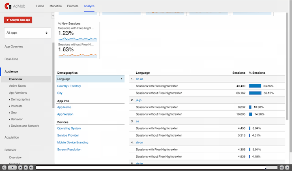292x171 pixels.
Task: Click the Operating System link
Action: pyautogui.click(x=69, y=128)
